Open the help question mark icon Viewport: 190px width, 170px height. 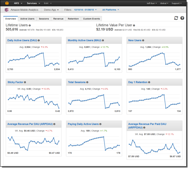(182, 18)
